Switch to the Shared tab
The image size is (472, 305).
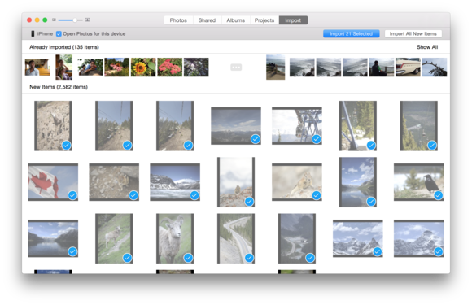(x=207, y=20)
